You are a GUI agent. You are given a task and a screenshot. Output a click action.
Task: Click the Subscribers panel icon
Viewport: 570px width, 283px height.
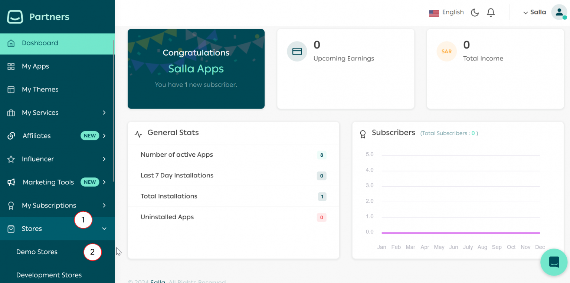point(363,134)
